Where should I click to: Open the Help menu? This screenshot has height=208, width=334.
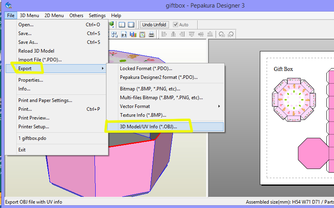[x=116, y=15]
